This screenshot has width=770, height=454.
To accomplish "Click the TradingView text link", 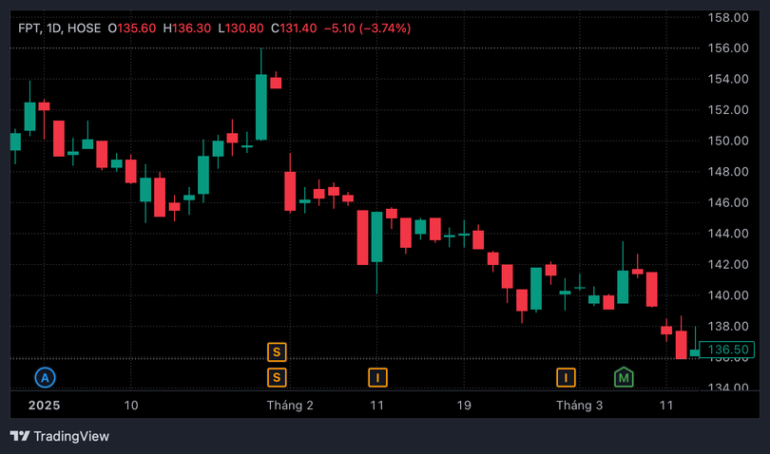I will (x=71, y=436).
